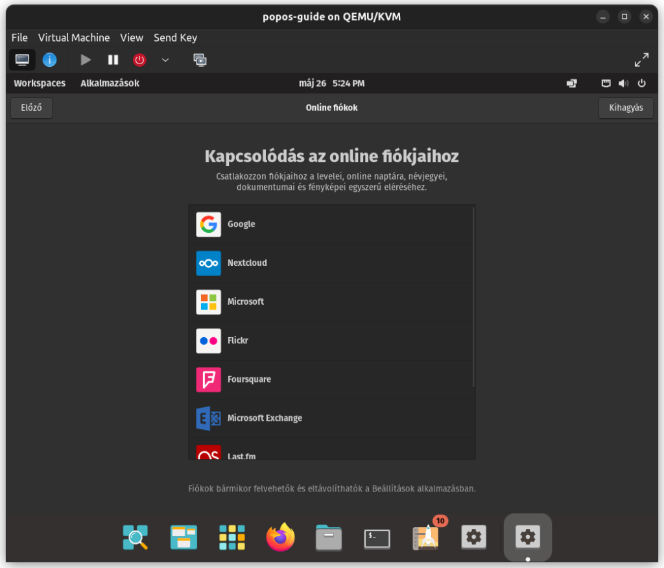Open the applications grid dock icon
Viewport: 664px width, 568px height.
[232, 538]
